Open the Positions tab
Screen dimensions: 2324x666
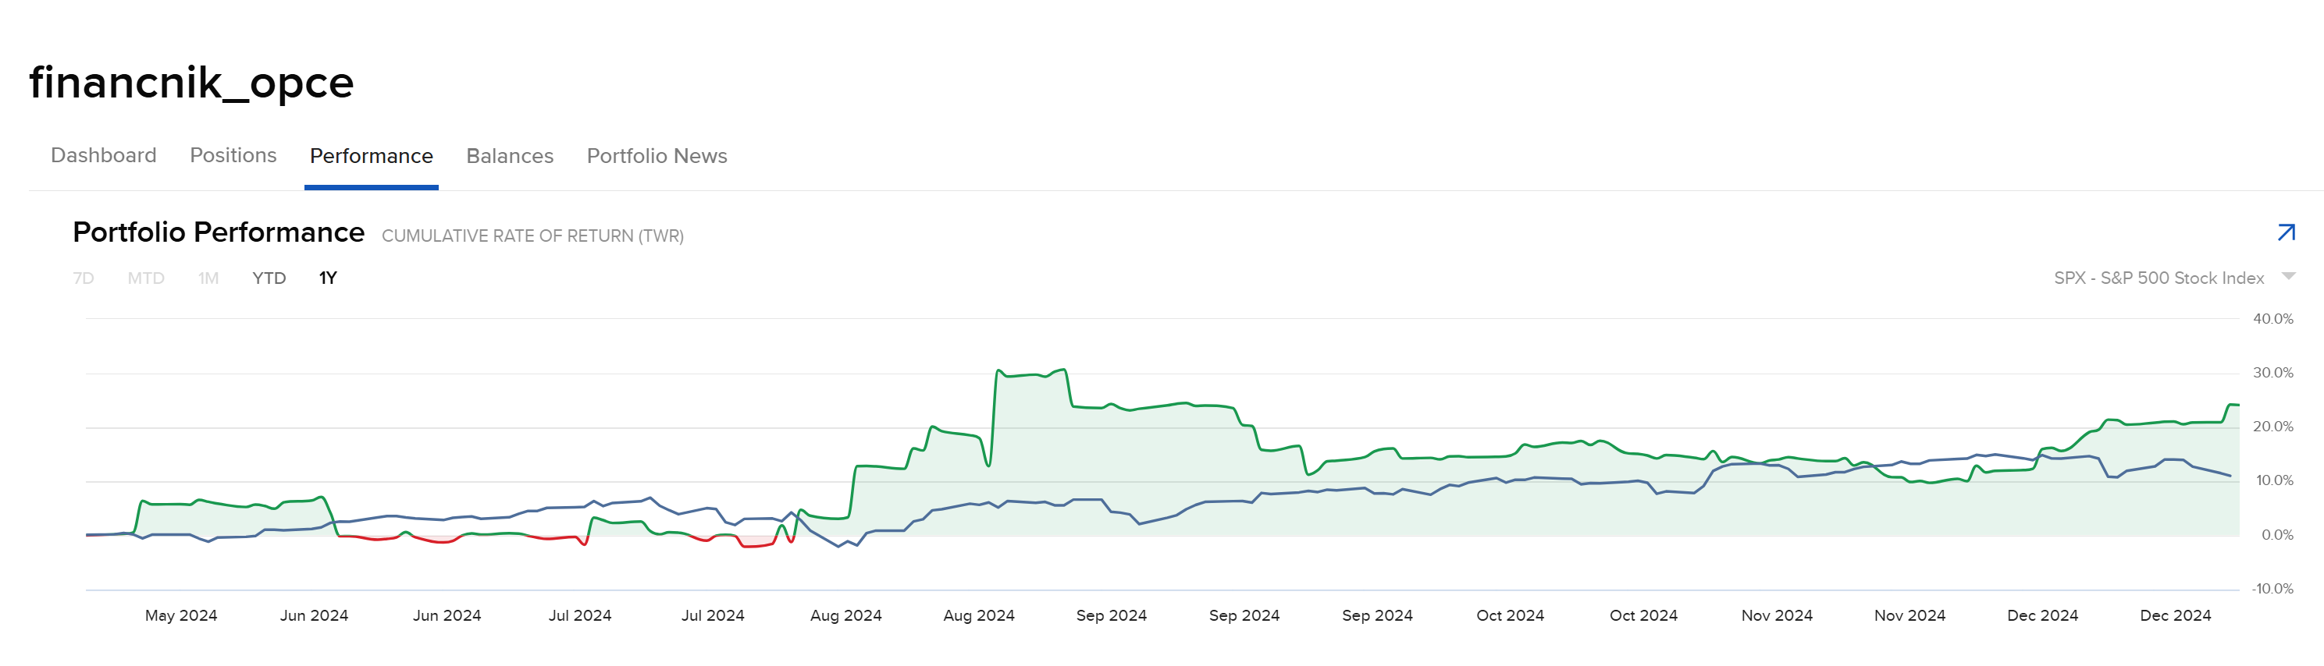point(233,156)
